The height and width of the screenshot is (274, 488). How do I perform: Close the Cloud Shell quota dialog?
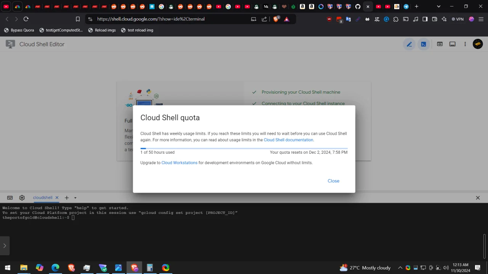(333, 181)
